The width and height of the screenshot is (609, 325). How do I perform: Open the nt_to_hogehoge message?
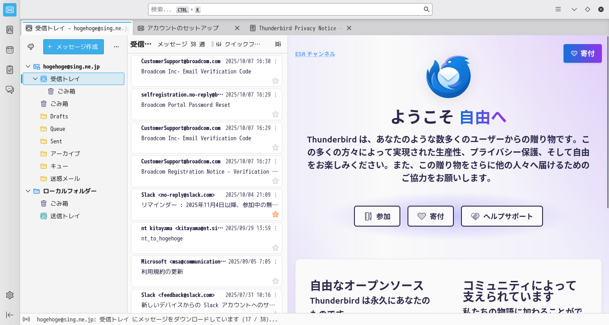(x=207, y=239)
